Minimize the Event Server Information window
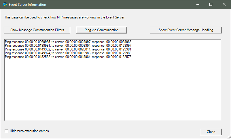This screenshot has height=139, width=231. (x=198, y=4)
